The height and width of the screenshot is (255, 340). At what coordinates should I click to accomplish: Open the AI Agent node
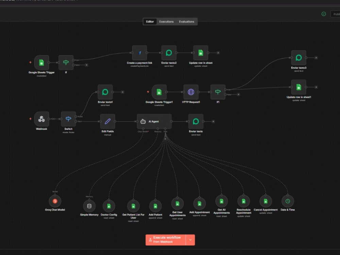(x=154, y=122)
